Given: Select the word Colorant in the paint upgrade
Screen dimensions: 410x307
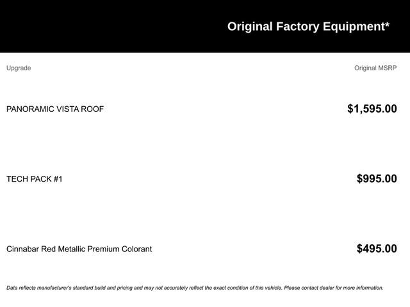Looking at the screenshot, I should coord(136,249).
